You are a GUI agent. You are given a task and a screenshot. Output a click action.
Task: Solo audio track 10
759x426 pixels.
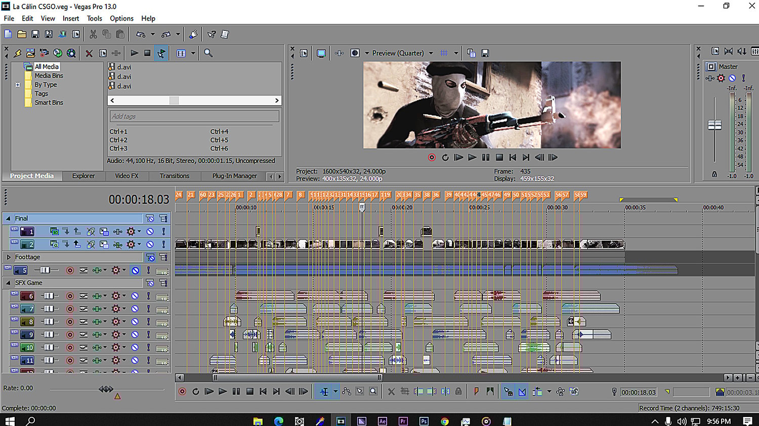(x=148, y=348)
